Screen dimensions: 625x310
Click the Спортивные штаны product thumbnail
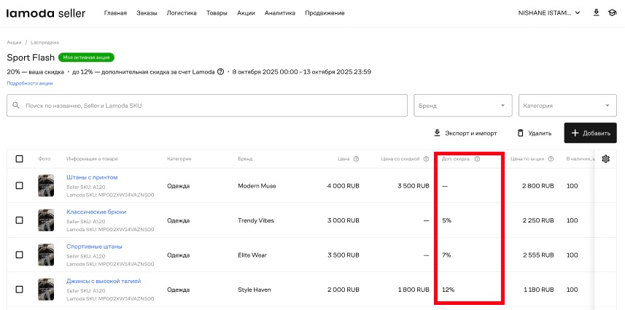pos(46,255)
